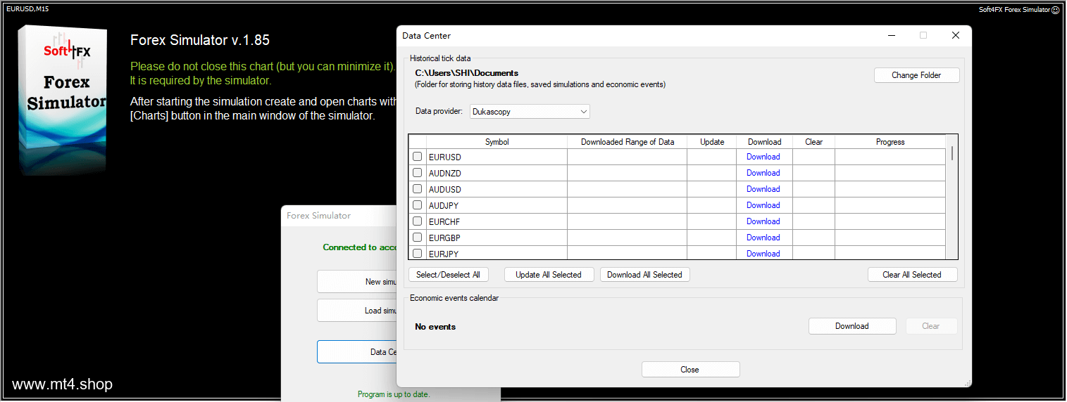The image size is (1067, 402).
Task: Click the Symbol column header
Action: coord(497,142)
